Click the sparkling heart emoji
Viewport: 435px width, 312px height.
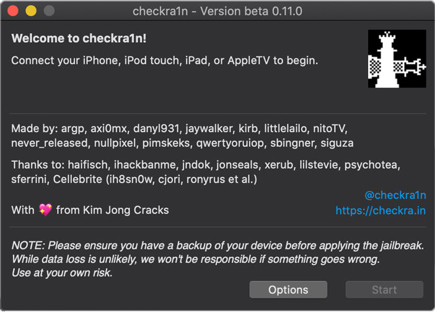tap(45, 210)
